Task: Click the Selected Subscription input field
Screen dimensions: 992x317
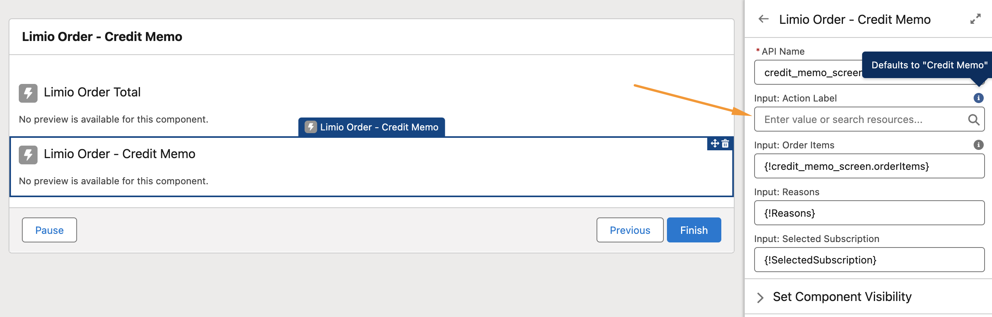Action: click(869, 260)
